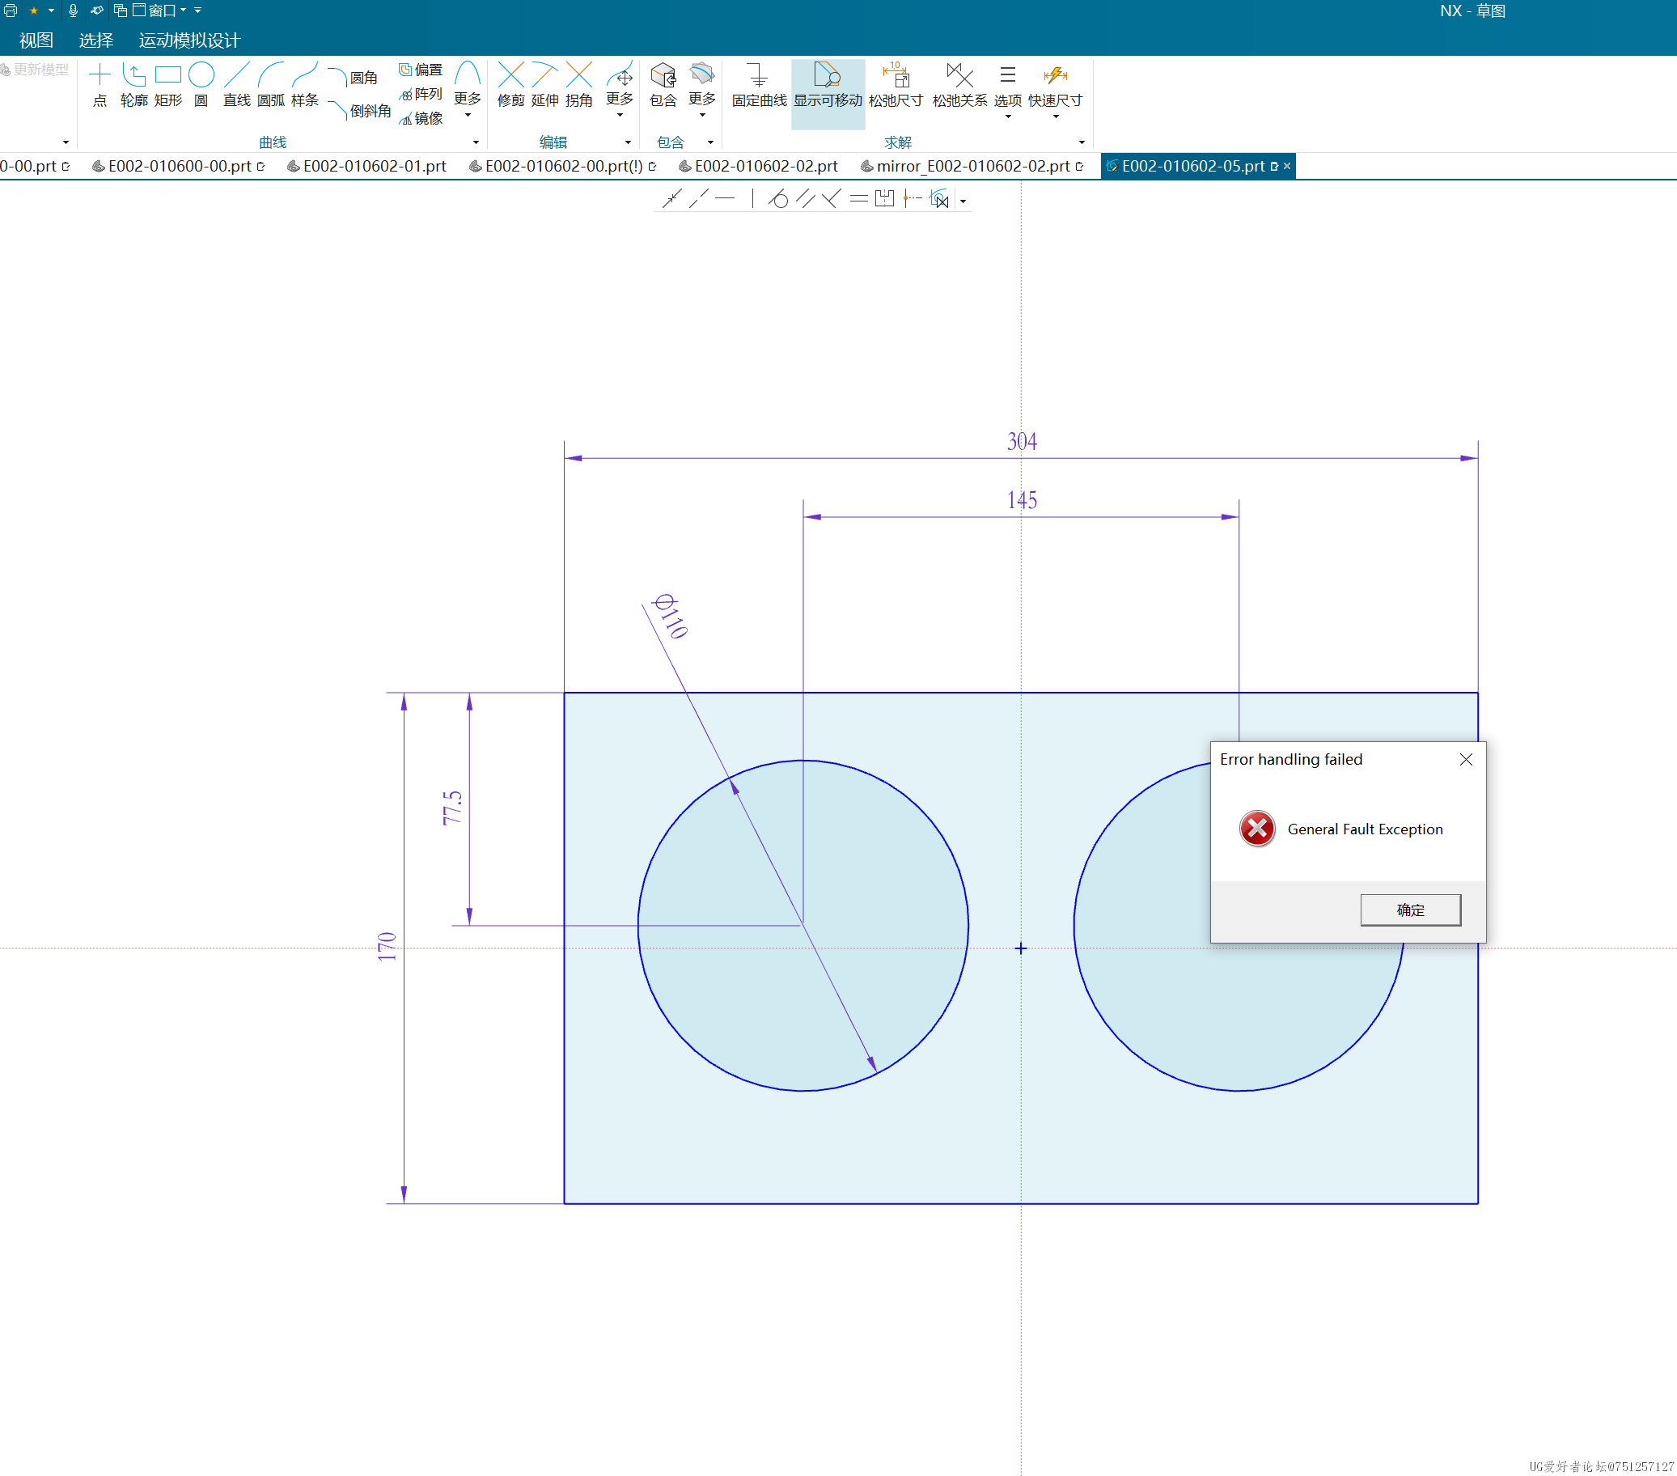1677x1476 pixels.
Task: Switch to E002-010602-00.prt(!) tab
Action: click(x=563, y=166)
